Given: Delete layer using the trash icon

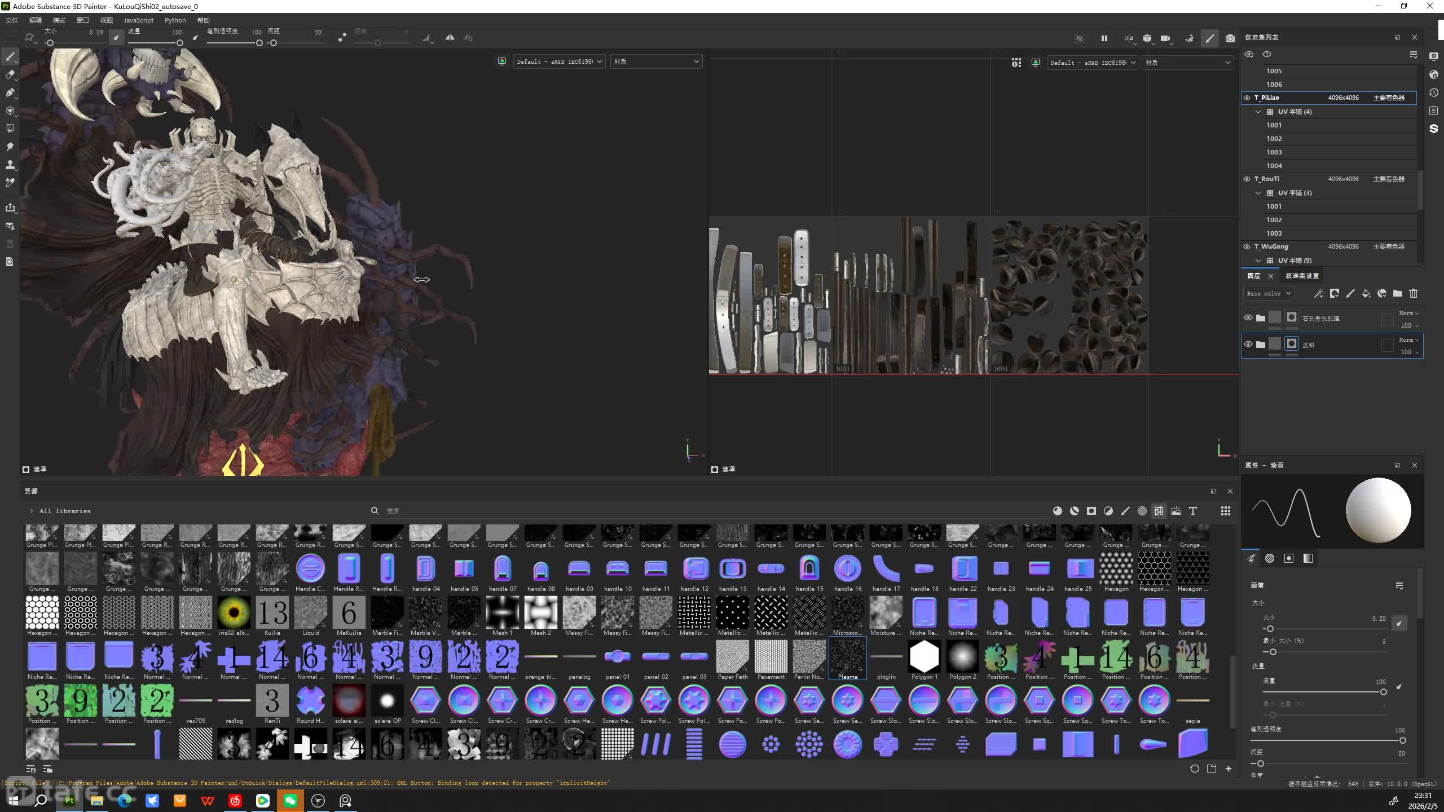Looking at the screenshot, I should coord(1413,293).
